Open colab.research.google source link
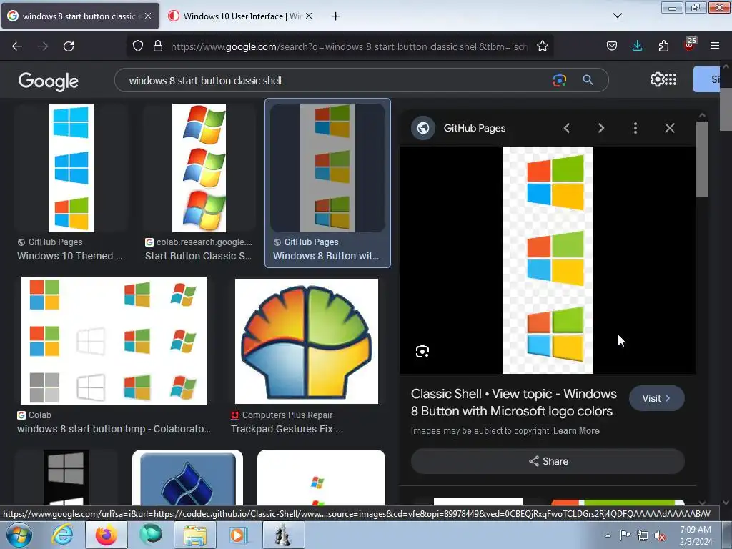Screen dimensions: 732x549 pos(199,242)
